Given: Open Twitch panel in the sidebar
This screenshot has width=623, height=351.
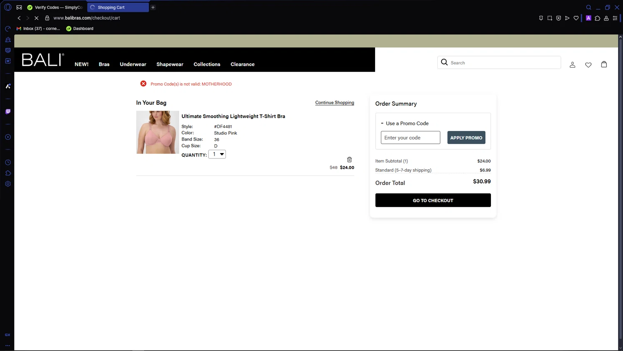Looking at the screenshot, I should [8, 111].
